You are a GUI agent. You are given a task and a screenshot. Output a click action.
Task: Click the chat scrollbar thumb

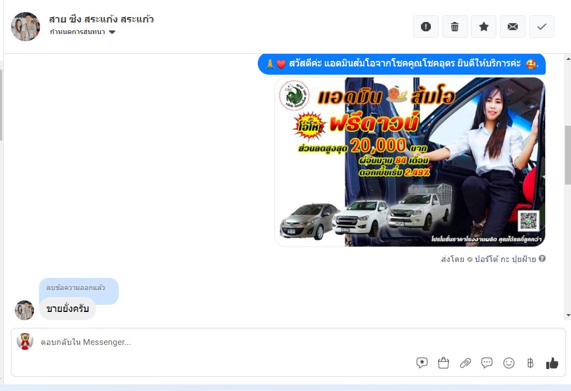[x=568, y=155]
